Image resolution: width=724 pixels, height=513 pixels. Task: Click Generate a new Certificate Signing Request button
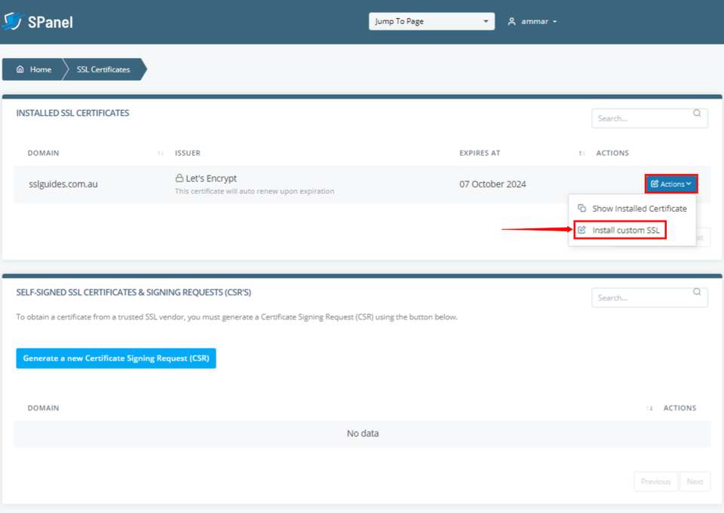(116, 359)
